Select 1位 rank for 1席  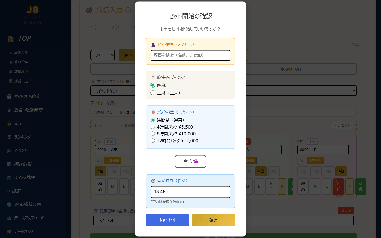tap(101, 171)
